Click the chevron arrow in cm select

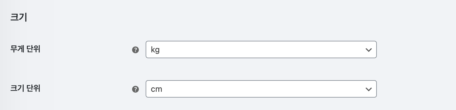pos(368,89)
